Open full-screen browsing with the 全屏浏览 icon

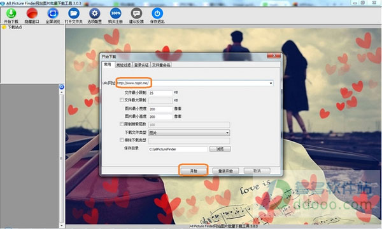pyautogui.click(x=53, y=13)
